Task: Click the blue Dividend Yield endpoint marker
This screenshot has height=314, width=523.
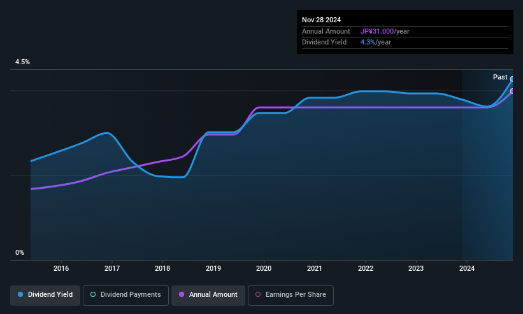Action: 512,79
